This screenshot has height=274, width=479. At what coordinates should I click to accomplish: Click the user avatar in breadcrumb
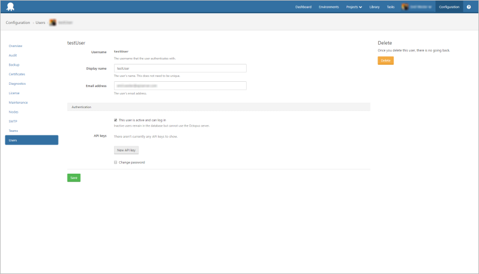(53, 22)
